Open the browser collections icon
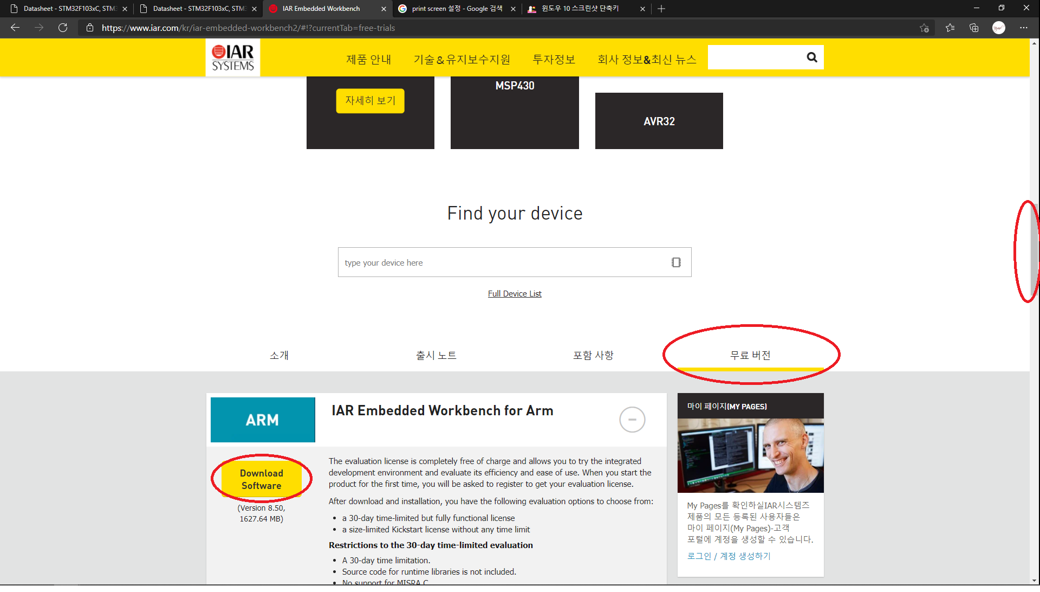Image resolution: width=1040 pixels, height=592 pixels. (974, 28)
